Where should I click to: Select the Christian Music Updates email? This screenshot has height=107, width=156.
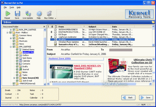tap(92, 42)
